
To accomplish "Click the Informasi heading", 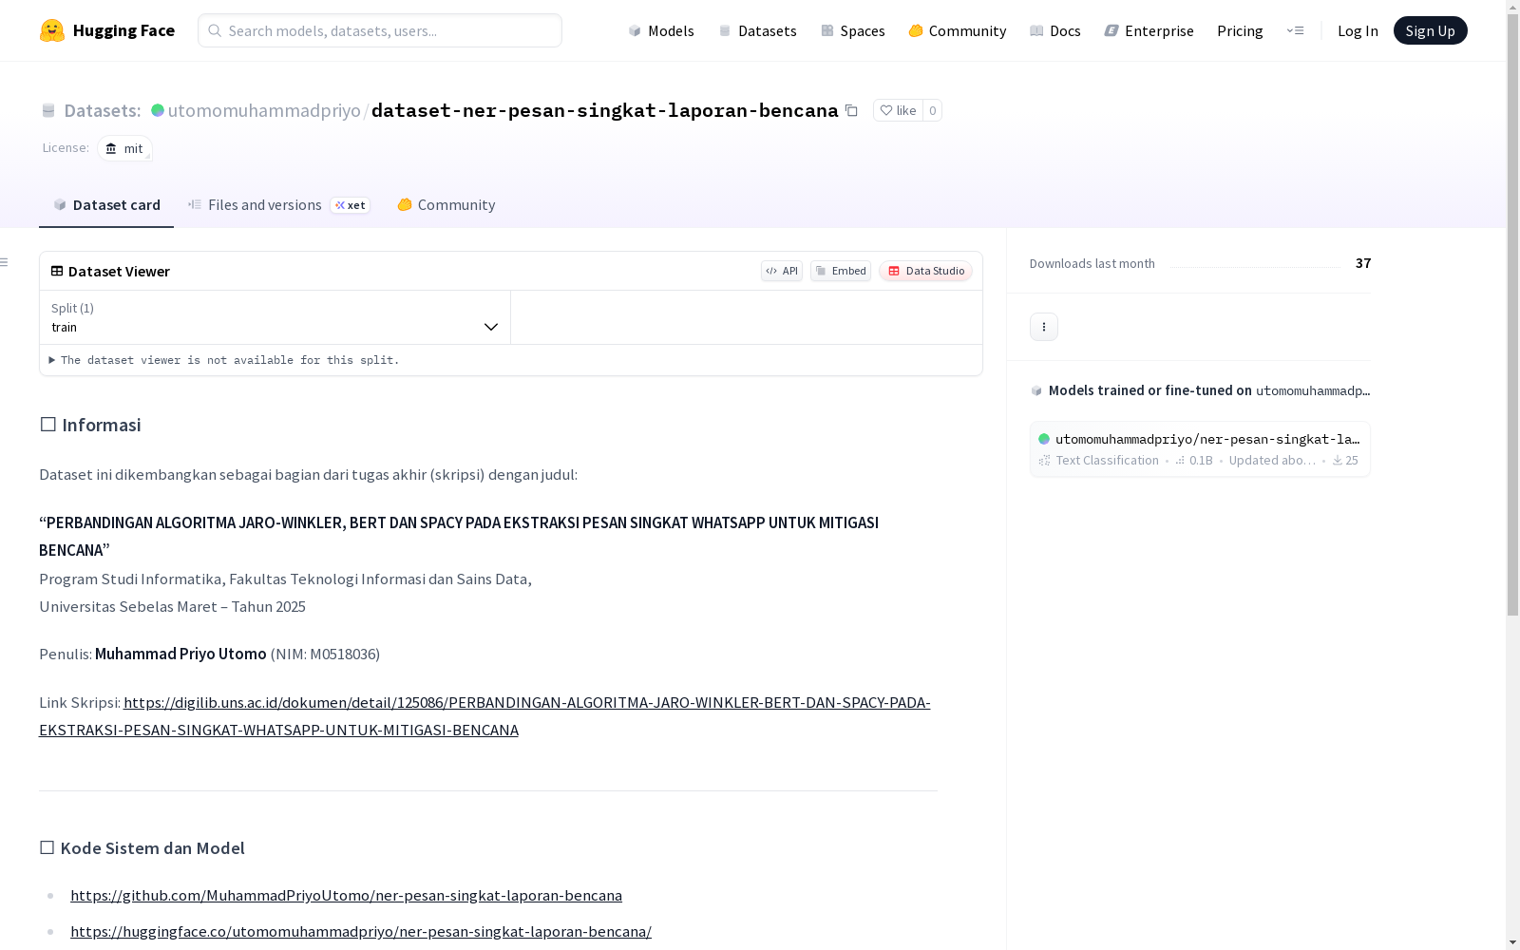I will pyautogui.click(x=90, y=425).
